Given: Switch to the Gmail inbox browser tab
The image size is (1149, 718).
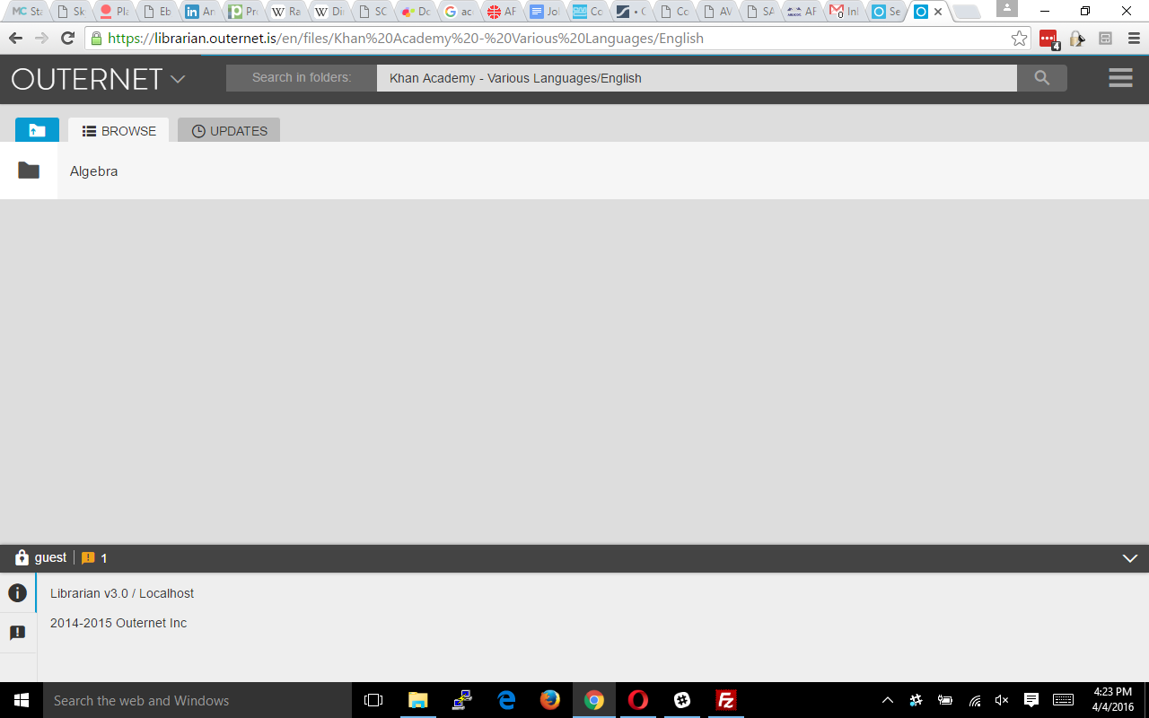Looking at the screenshot, I should point(844,12).
